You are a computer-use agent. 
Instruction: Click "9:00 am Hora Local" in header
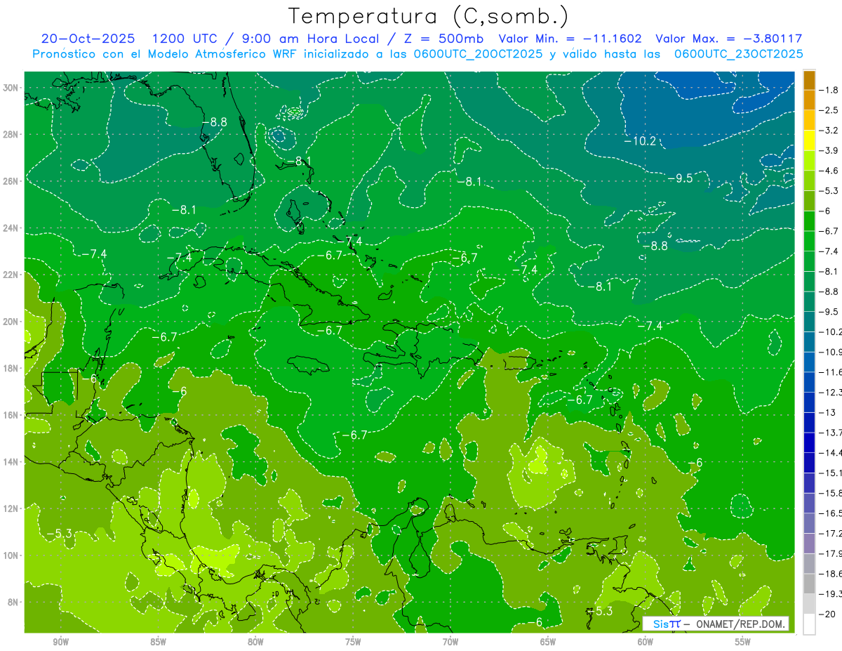[x=311, y=39]
